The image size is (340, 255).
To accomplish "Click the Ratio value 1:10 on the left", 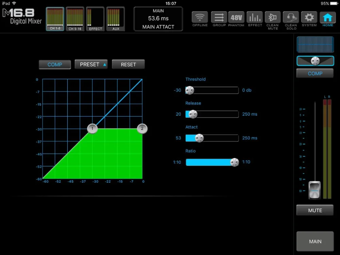I will 177,162.
